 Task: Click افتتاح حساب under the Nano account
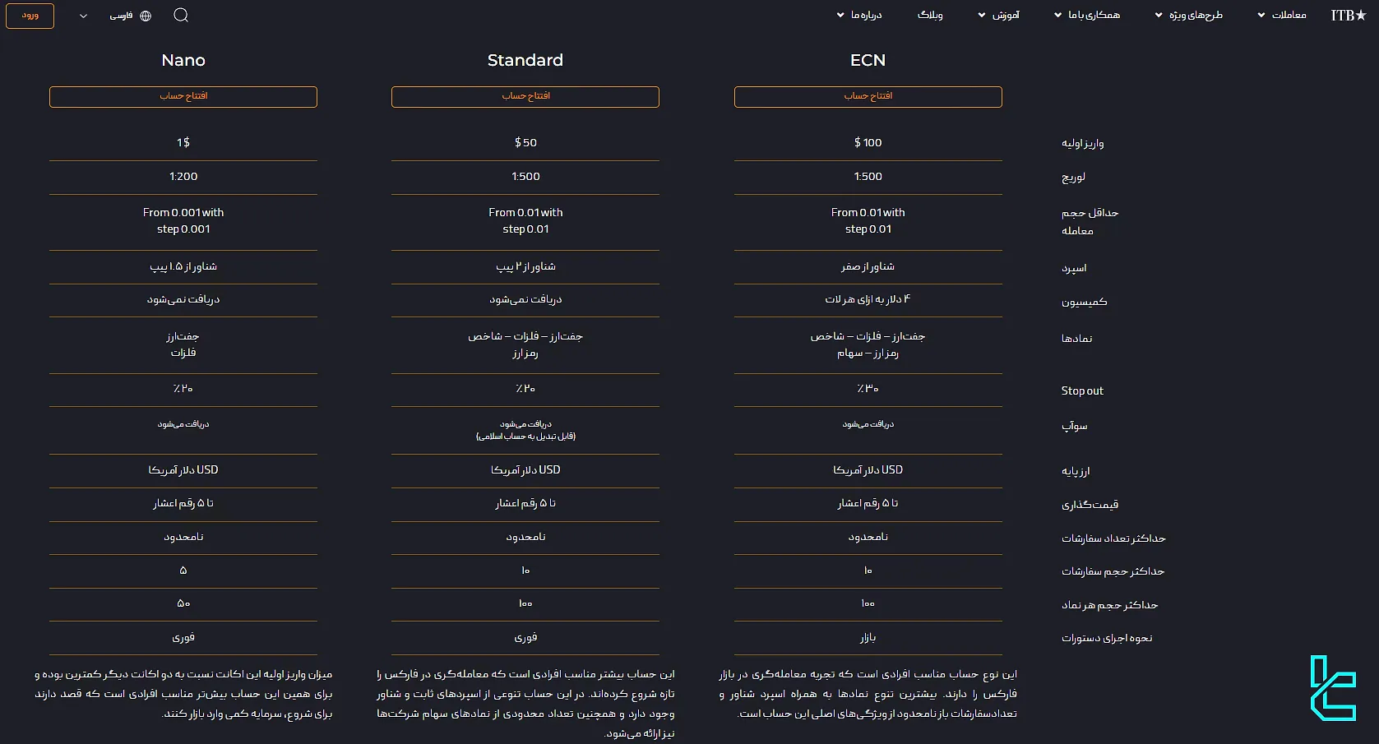coord(183,96)
